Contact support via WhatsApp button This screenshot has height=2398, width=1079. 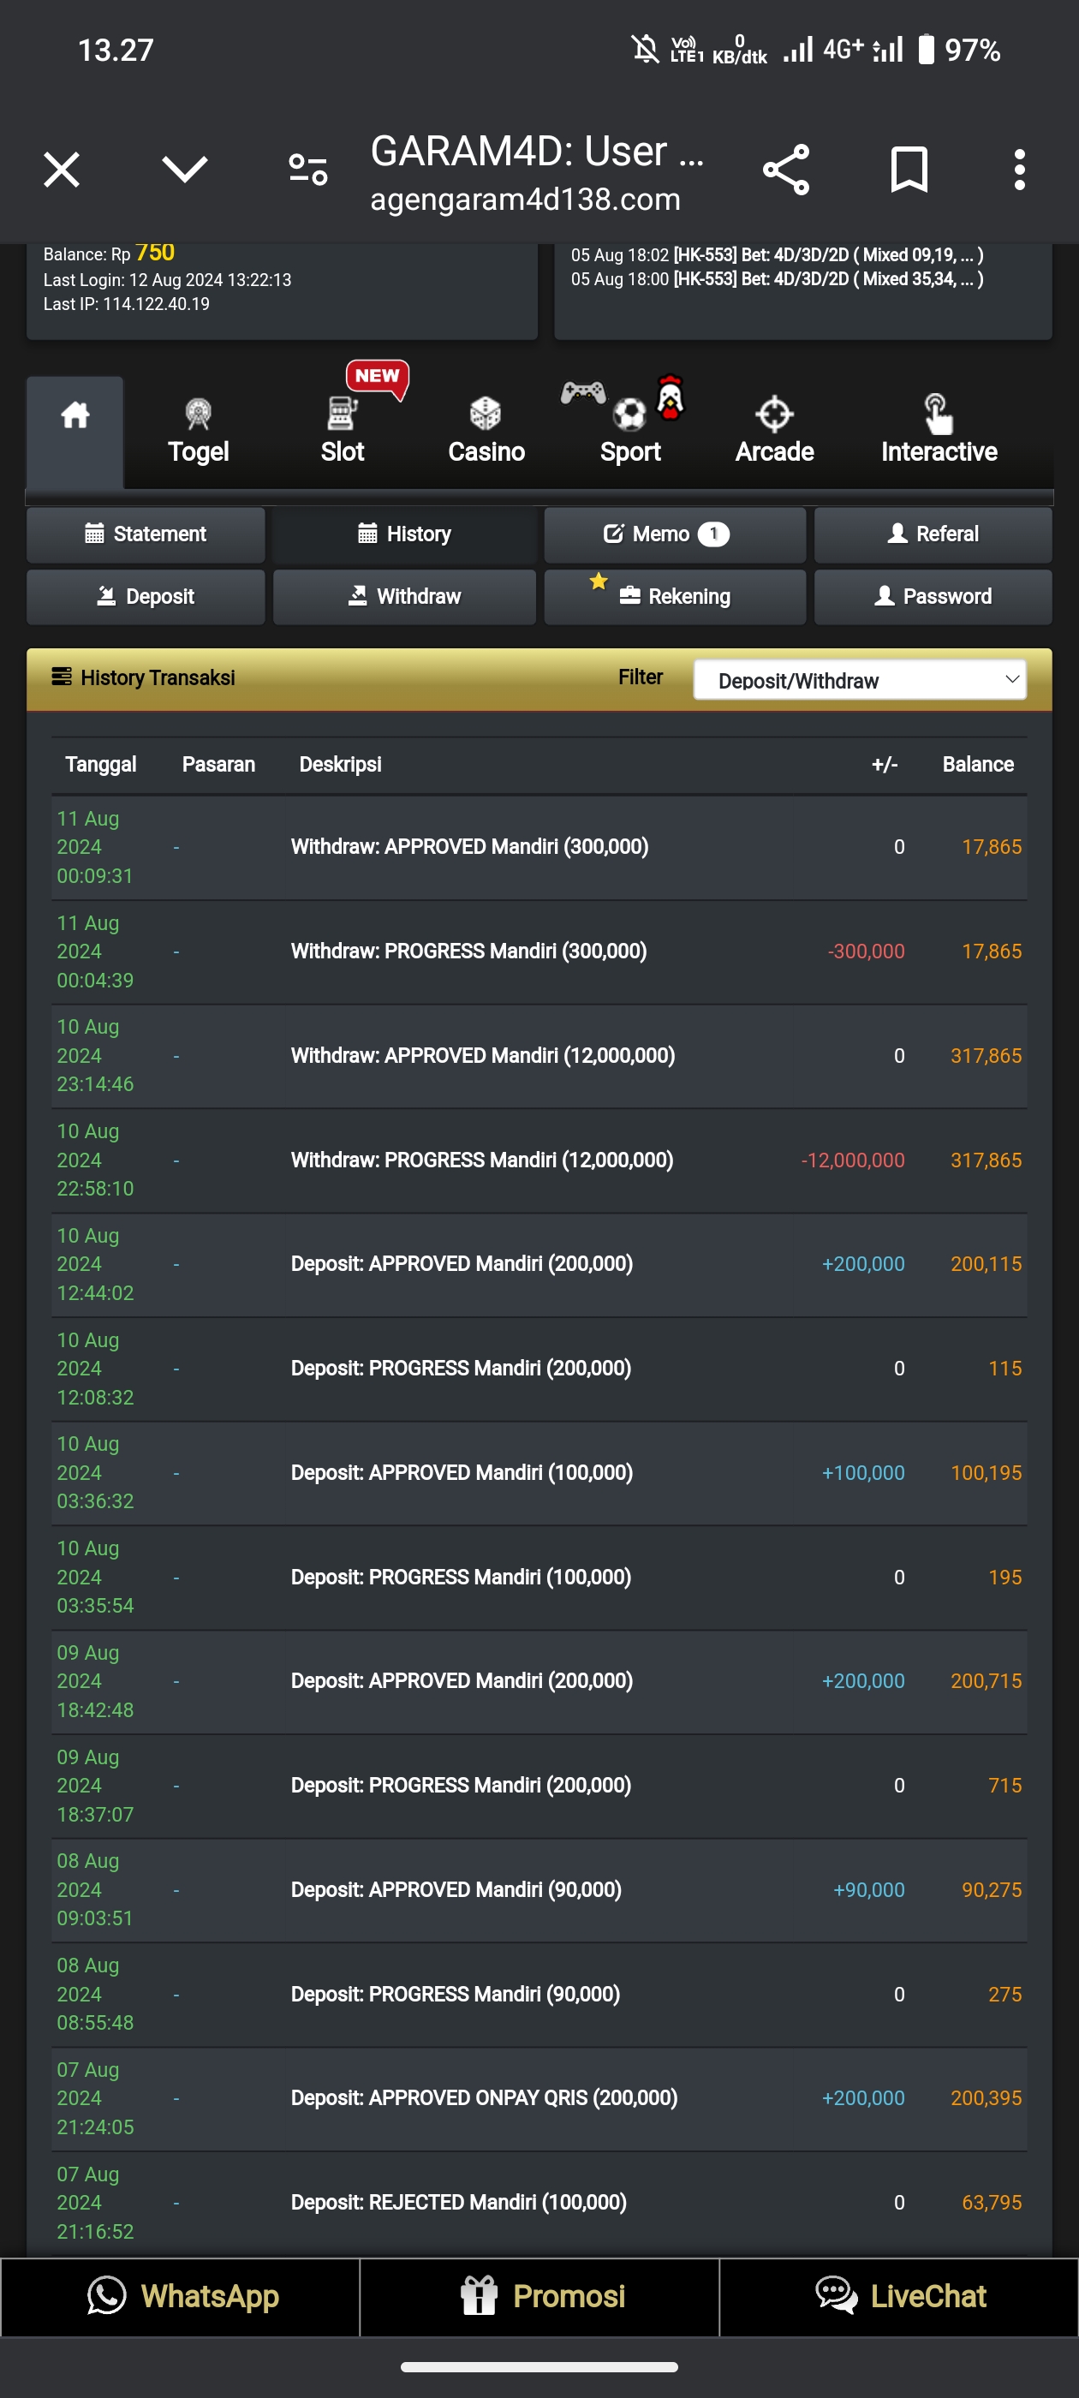[x=181, y=2297]
